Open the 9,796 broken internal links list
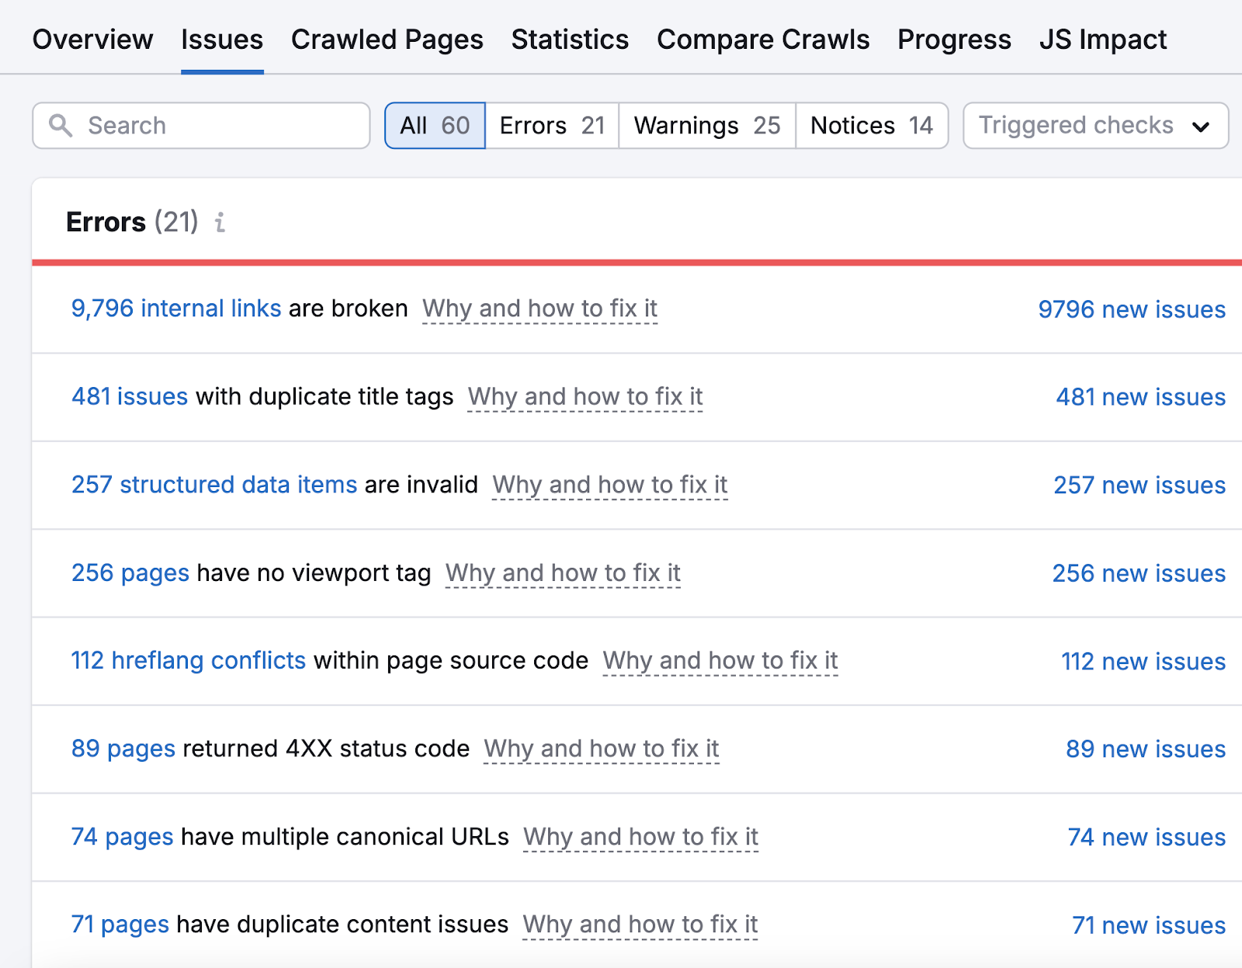Screen dimensions: 1242x968 (x=175, y=308)
